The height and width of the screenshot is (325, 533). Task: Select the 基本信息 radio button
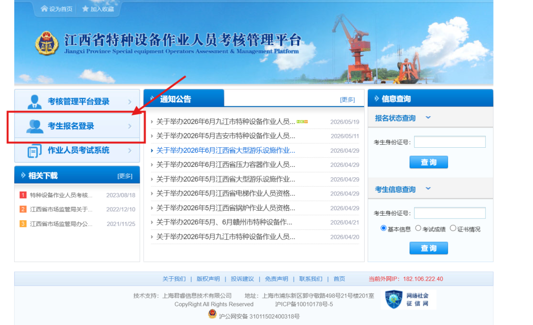pos(383,228)
